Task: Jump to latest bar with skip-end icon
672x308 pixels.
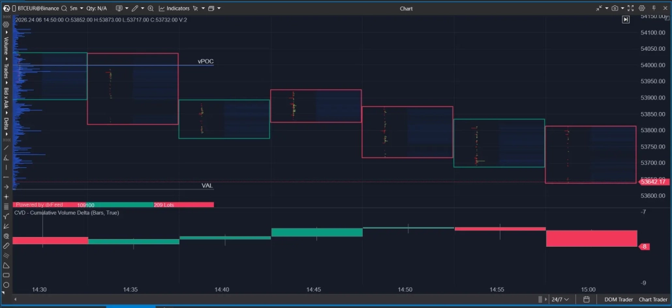Action: point(626,20)
